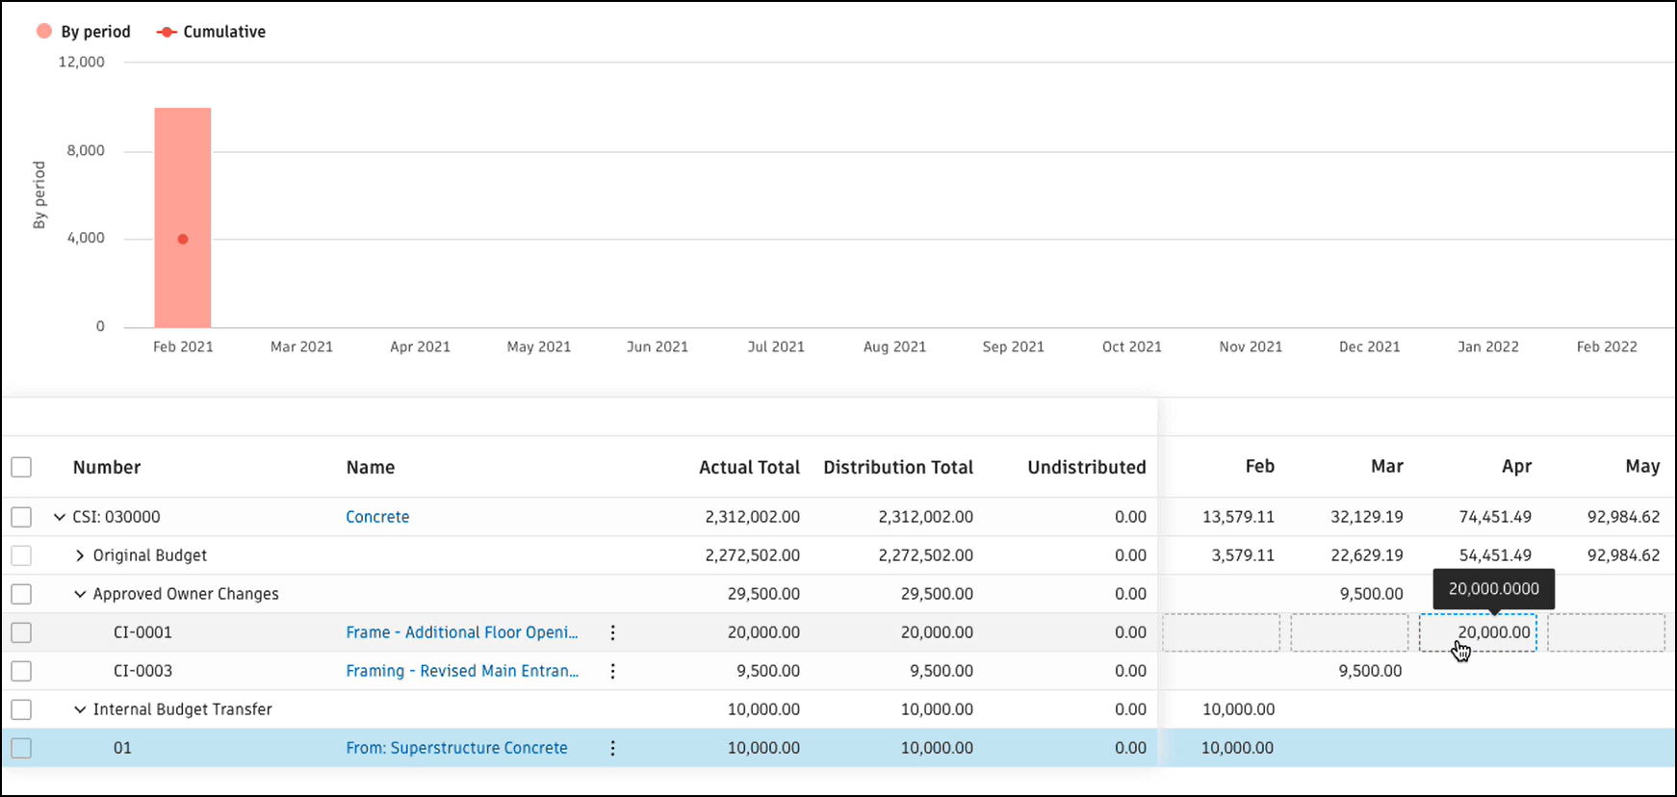Check the CI-0001 row checkbox
The width and height of the screenshot is (1677, 797).
coord(21,632)
